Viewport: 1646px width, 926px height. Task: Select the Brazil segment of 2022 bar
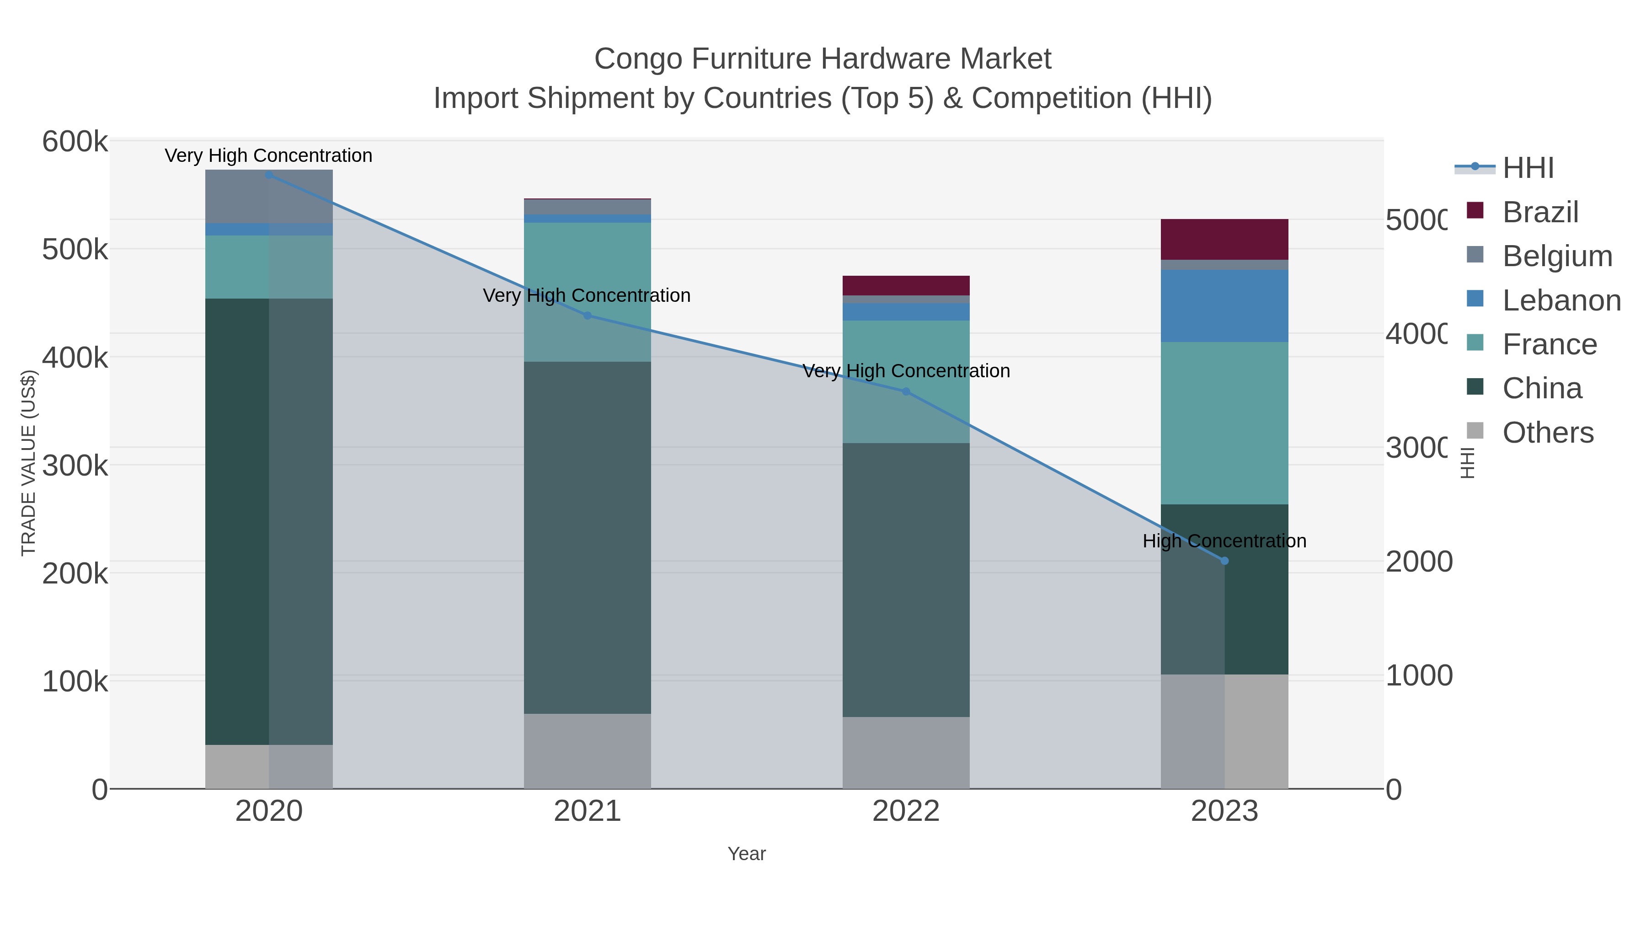tap(906, 286)
